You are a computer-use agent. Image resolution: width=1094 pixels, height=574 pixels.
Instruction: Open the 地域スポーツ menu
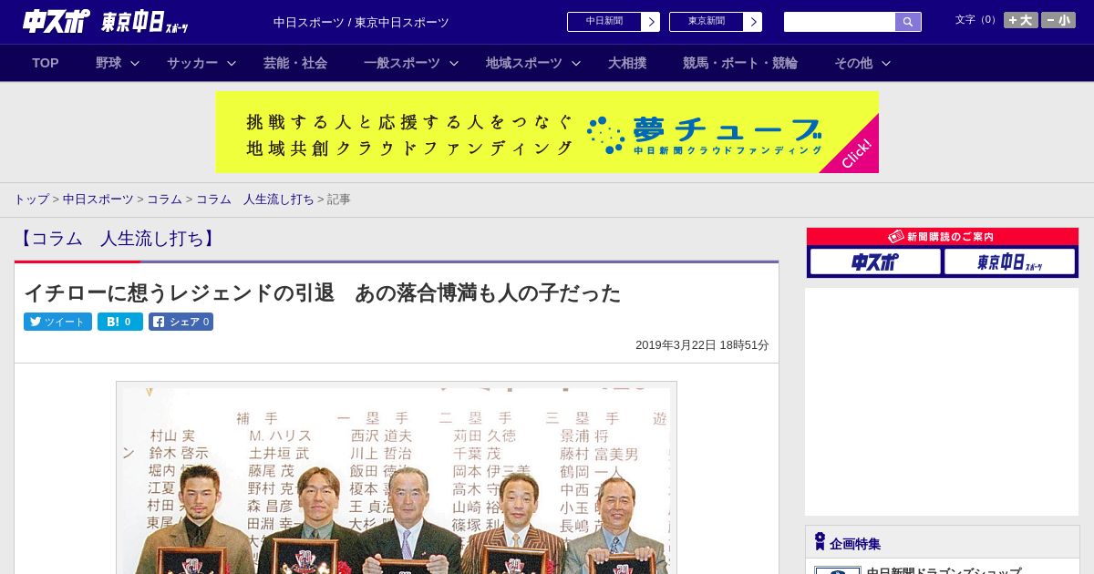pyautogui.click(x=524, y=63)
